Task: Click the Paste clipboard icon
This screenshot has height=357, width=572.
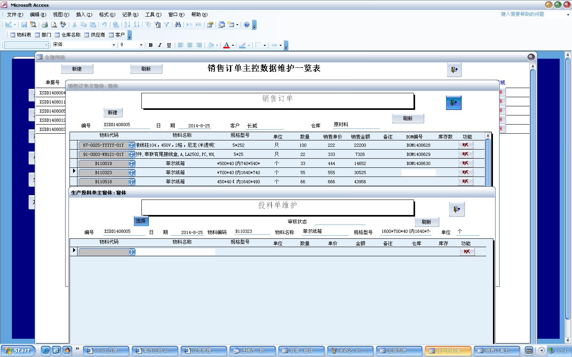Action: click(93, 25)
